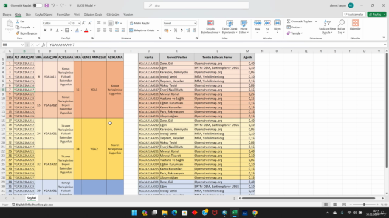
Task: Delete cells with Sil
Action: 267,27
